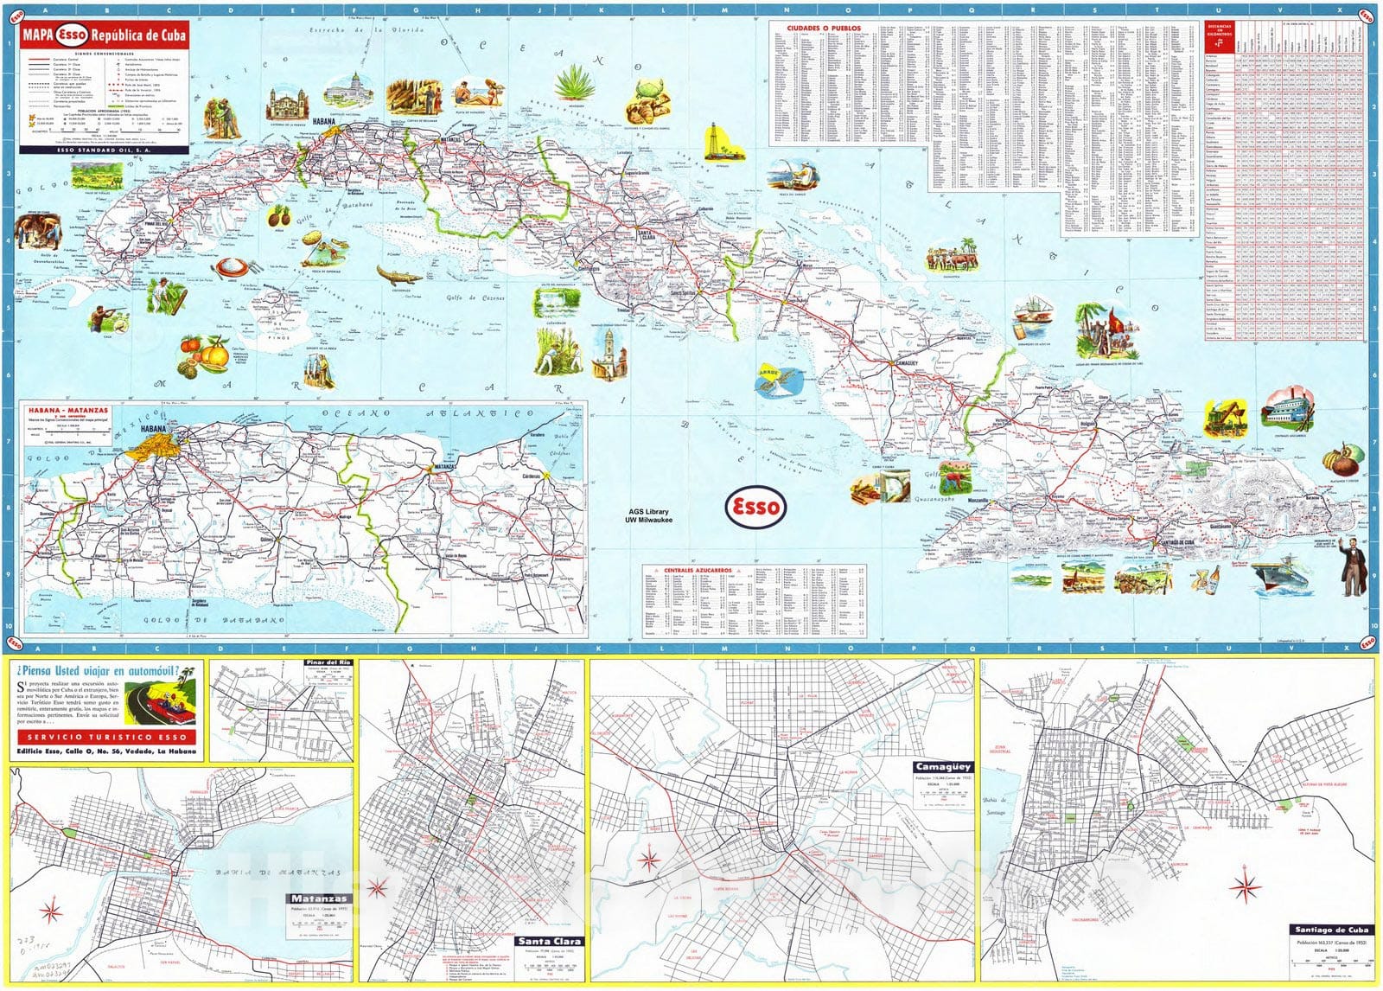Image resolution: width=1383 pixels, height=991 pixels.
Task: Click the Pinar del Río inset title label
Action: (328, 662)
